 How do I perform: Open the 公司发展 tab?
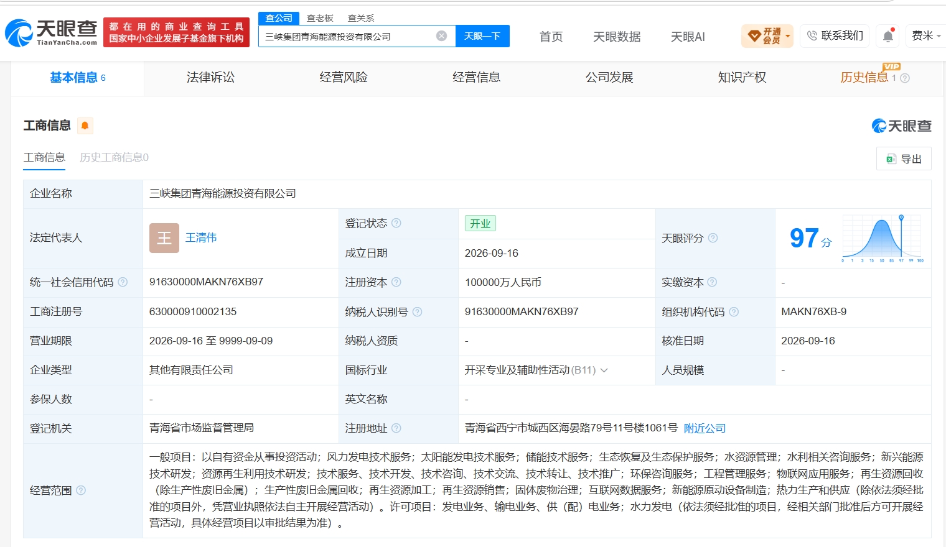coord(609,78)
